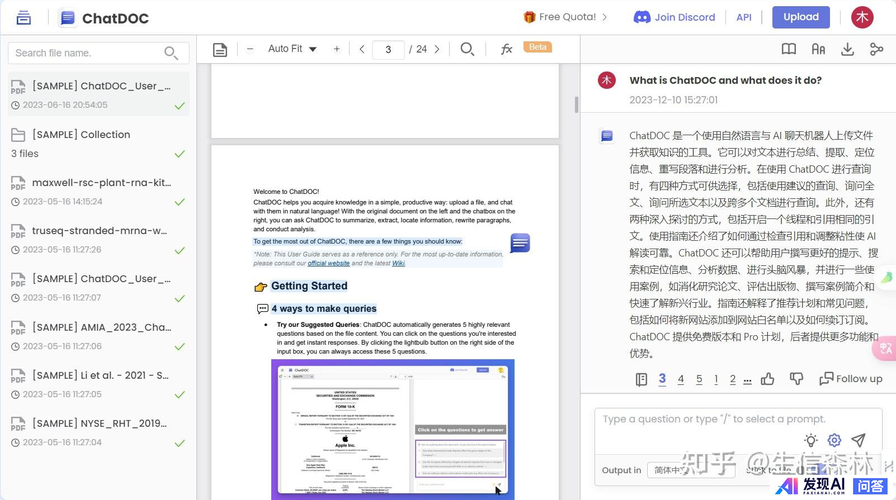Open truseq-stranded-mrna file
The width and height of the screenshot is (896, 500).
(98, 239)
